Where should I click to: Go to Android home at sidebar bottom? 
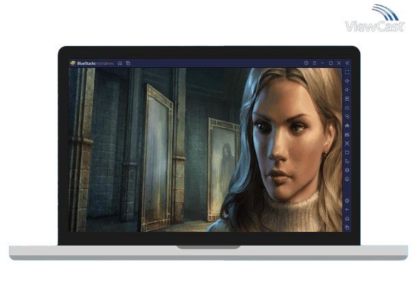[347, 218]
